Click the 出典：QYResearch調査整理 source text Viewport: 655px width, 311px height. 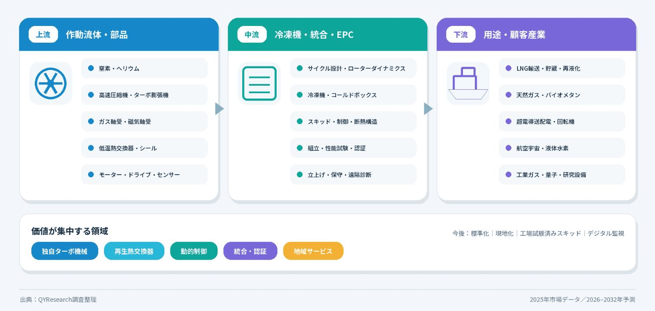[x=58, y=300]
